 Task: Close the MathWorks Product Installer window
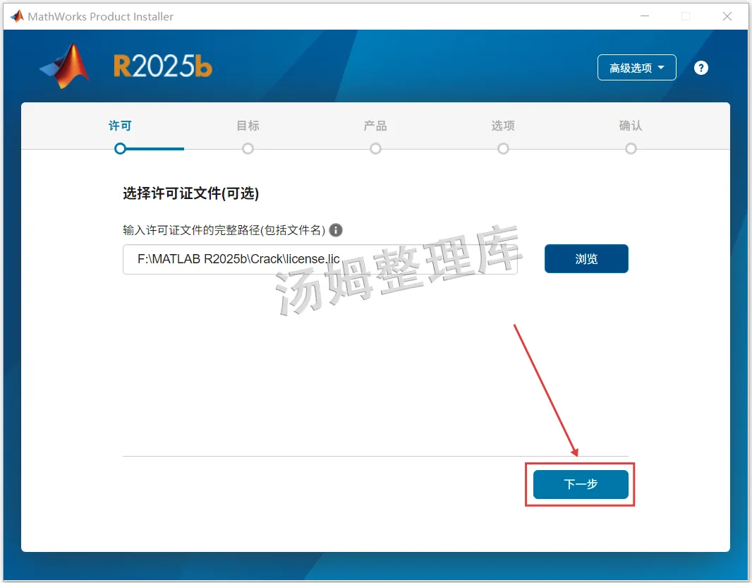(x=727, y=16)
